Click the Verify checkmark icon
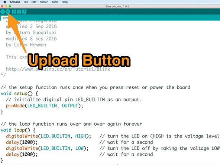This screenshot has height=165, width=220. click(3, 12)
